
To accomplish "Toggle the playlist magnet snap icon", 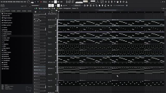I will click(36, 9).
